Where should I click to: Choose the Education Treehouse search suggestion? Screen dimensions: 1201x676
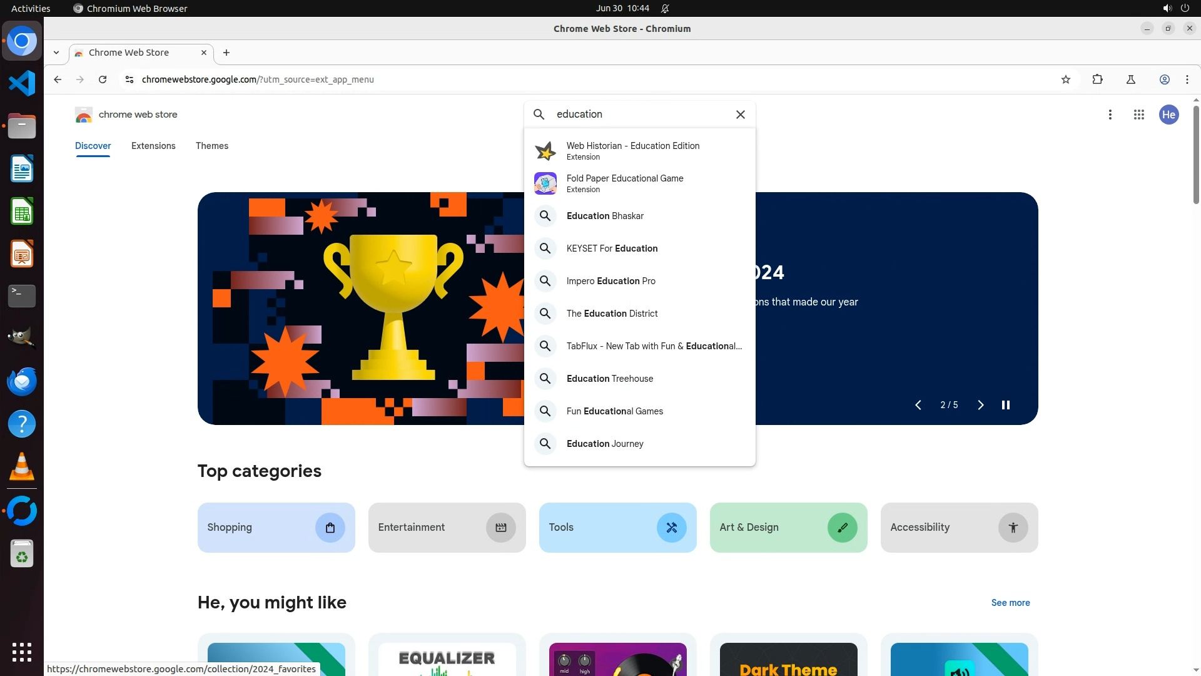pyautogui.click(x=609, y=379)
